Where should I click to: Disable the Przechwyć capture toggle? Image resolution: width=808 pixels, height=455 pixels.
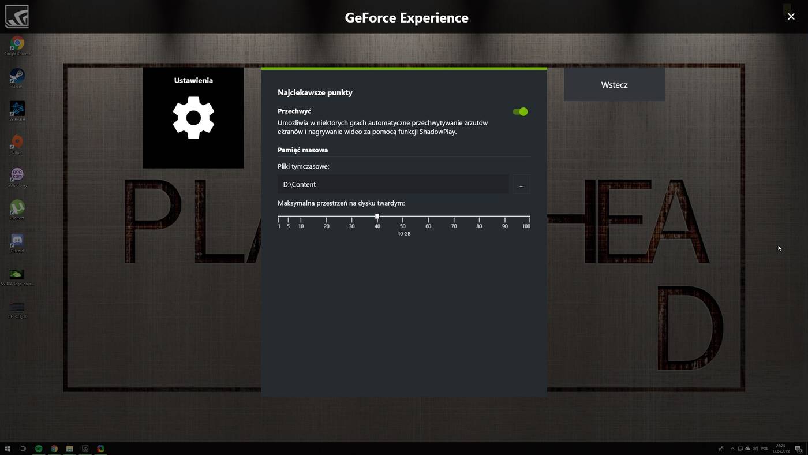click(x=520, y=112)
